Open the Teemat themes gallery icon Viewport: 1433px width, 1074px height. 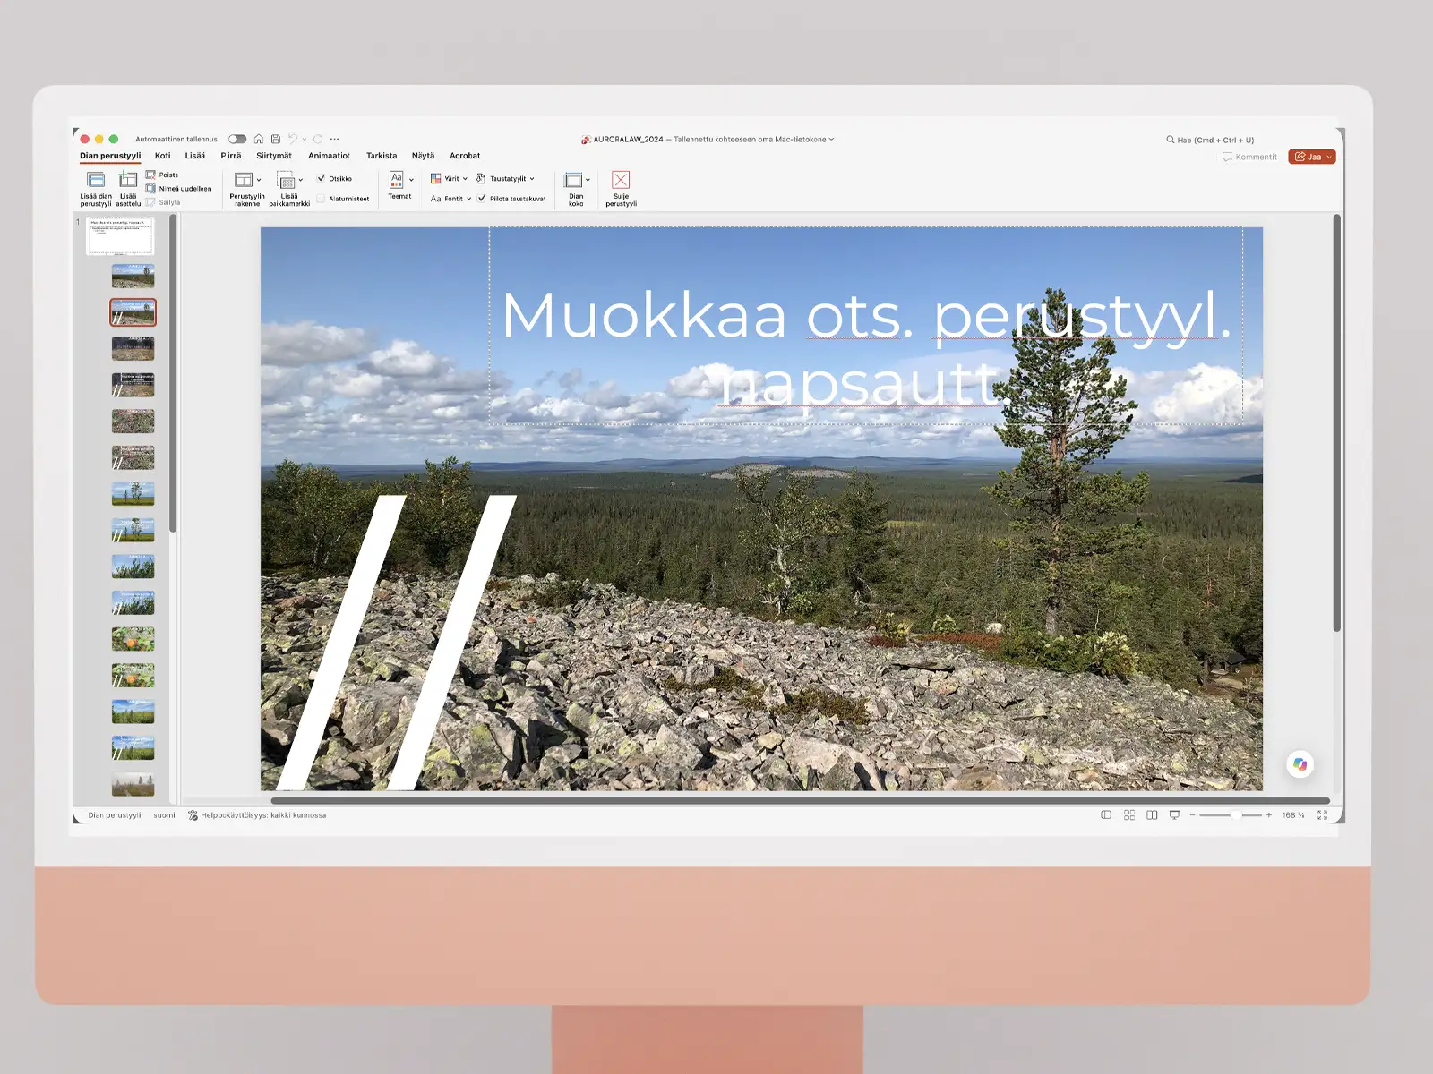(397, 179)
